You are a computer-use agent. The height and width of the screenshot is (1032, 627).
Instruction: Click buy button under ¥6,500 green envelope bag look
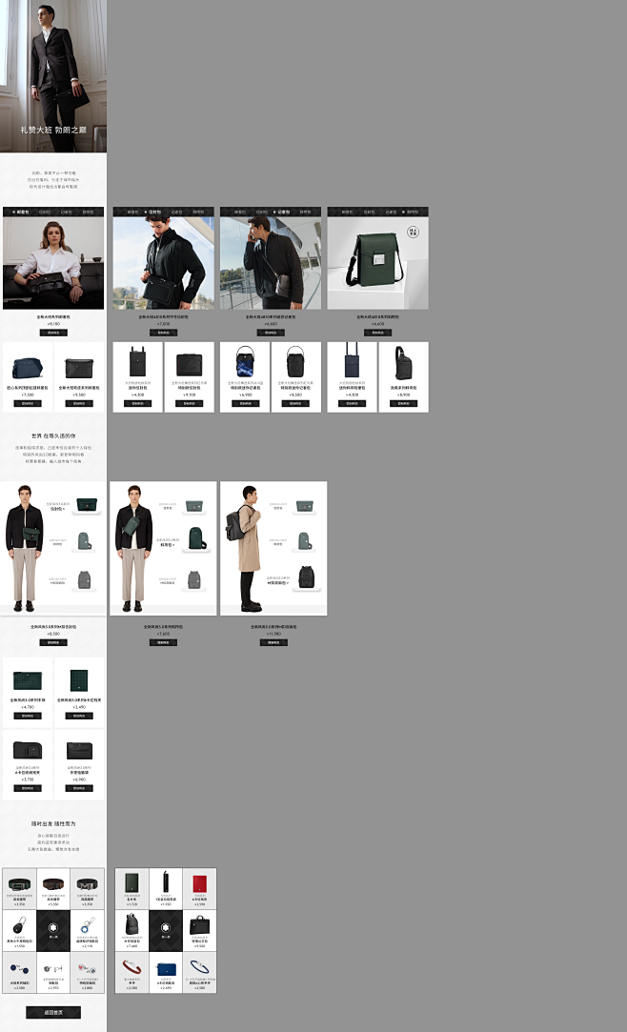(53, 642)
